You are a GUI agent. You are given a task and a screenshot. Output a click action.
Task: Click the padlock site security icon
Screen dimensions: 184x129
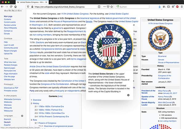coord(32,7)
